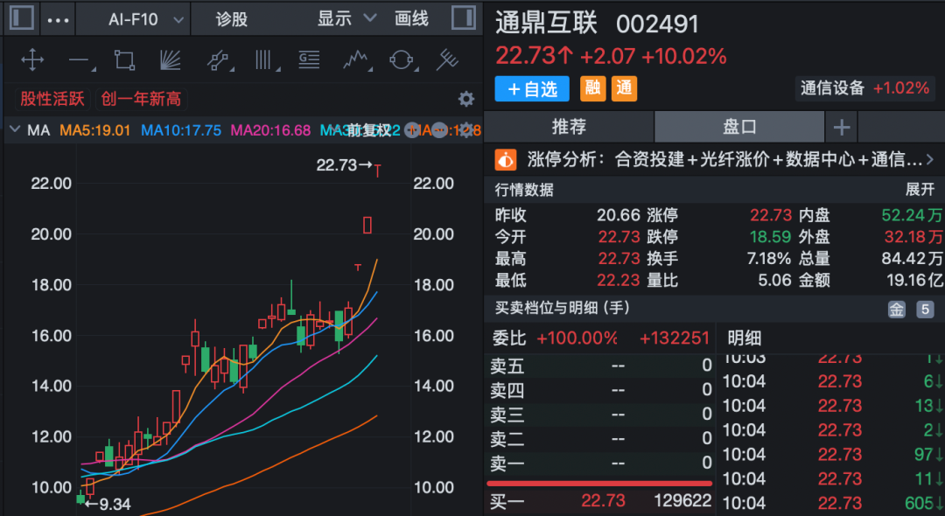Click the MA10:17.75 value

(181, 130)
